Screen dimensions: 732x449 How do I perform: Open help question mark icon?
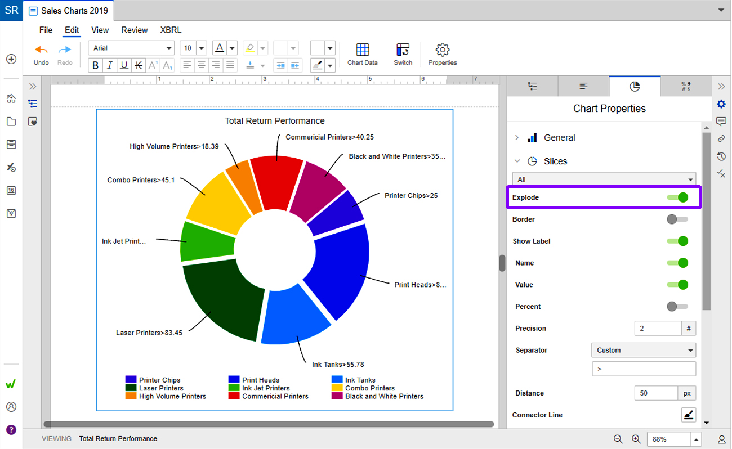pyautogui.click(x=11, y=430)
